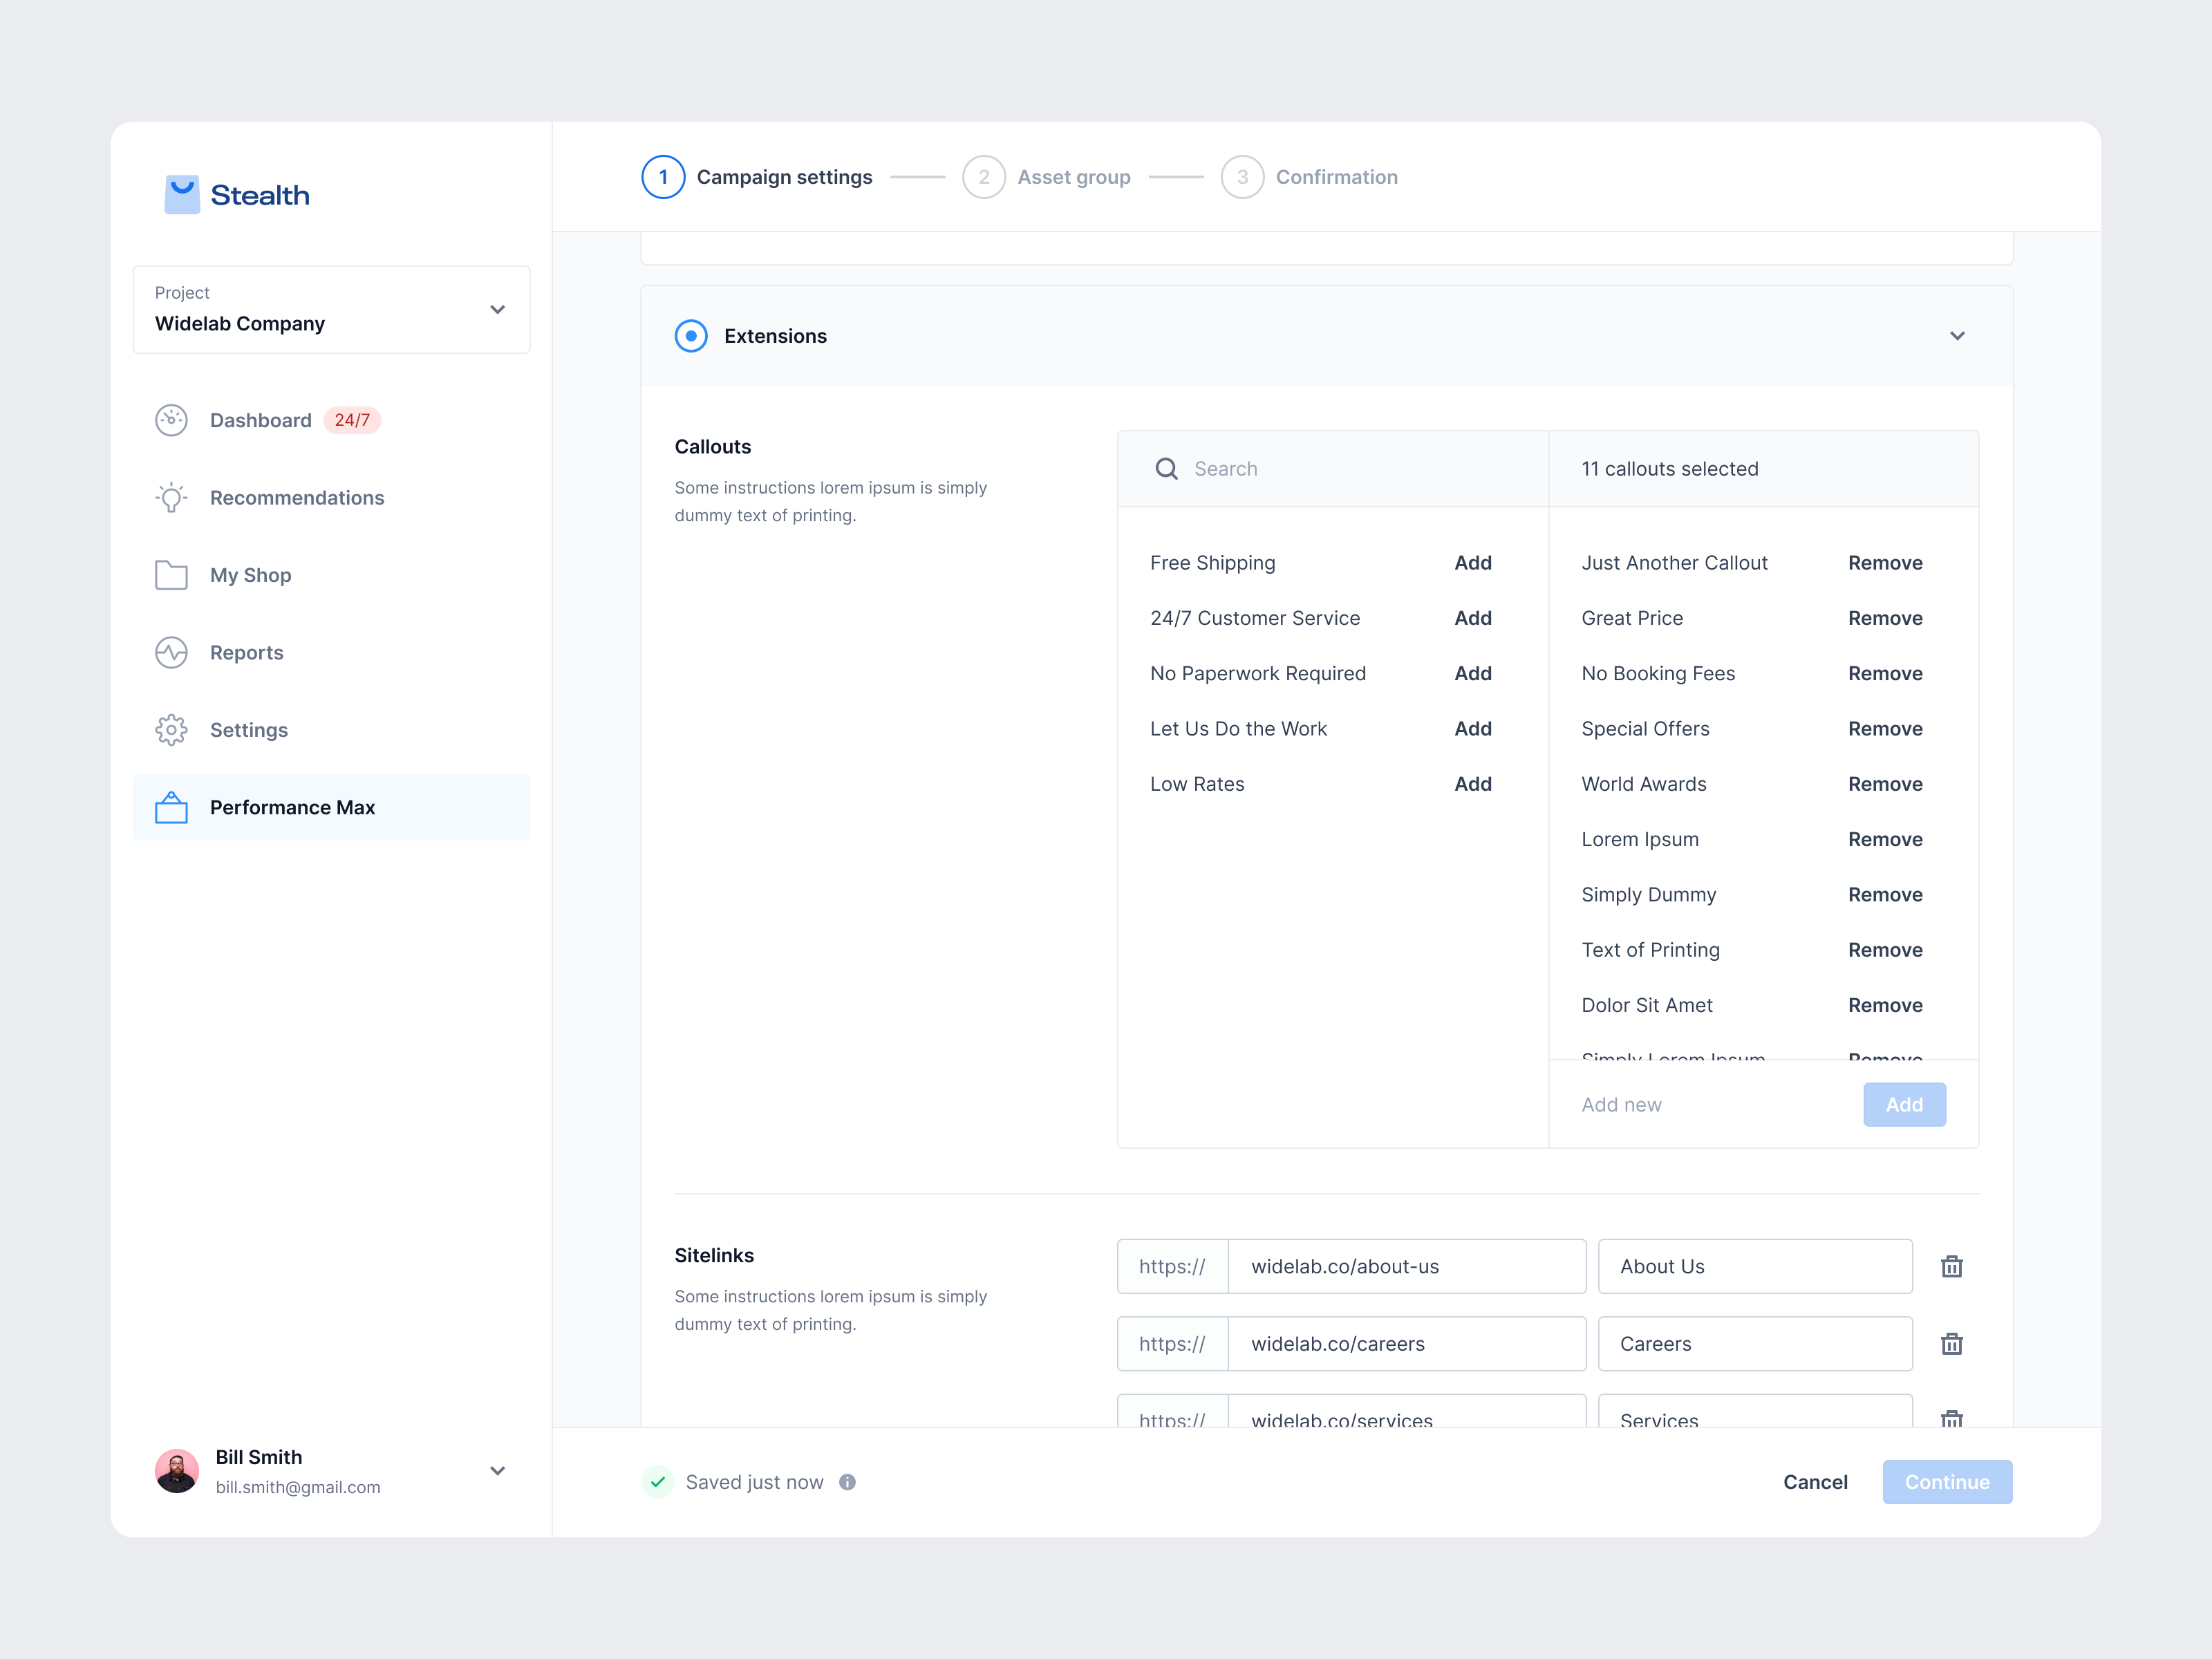Click the '11 callouts selected' label
The height and width of the screenshot is (1659, 2212).
(1669, 469)
